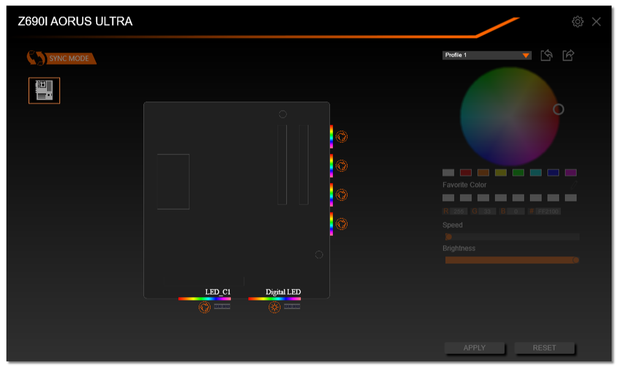Click the G value field
618x367 pixels.
(x=487, y=212)
